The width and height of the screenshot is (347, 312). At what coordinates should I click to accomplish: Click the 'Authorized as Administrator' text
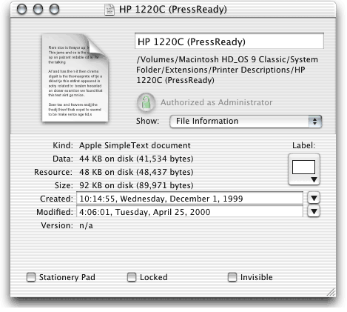pos(217,102)
